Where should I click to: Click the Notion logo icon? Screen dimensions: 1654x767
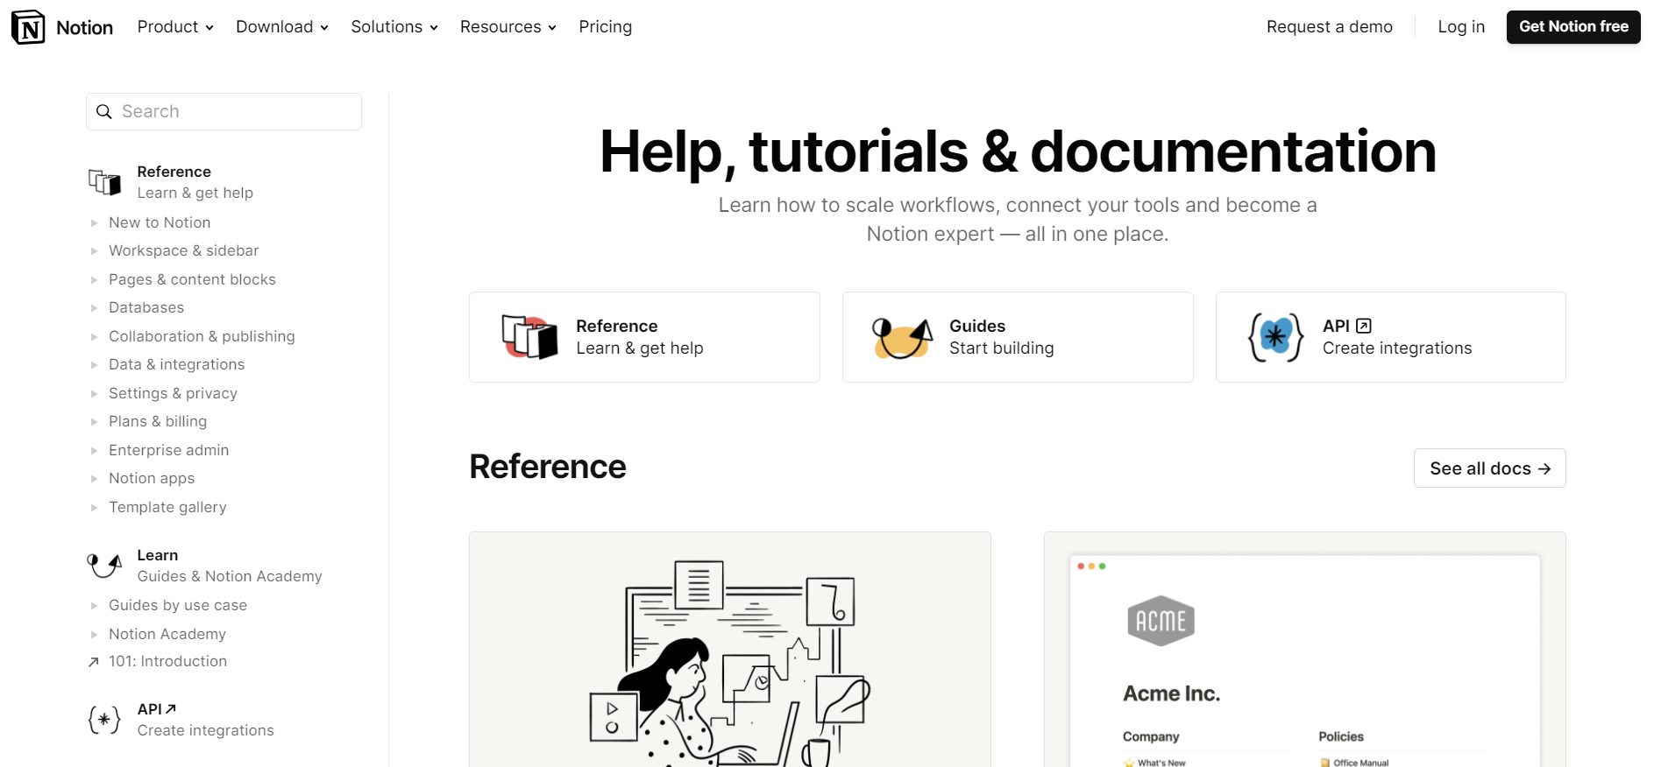pyautogui.click(x=28, y=27)
